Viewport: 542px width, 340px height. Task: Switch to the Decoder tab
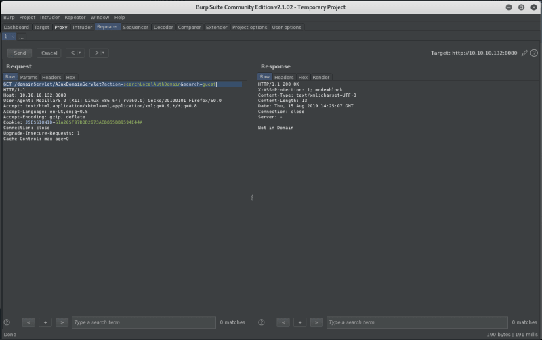click(163, 27)
